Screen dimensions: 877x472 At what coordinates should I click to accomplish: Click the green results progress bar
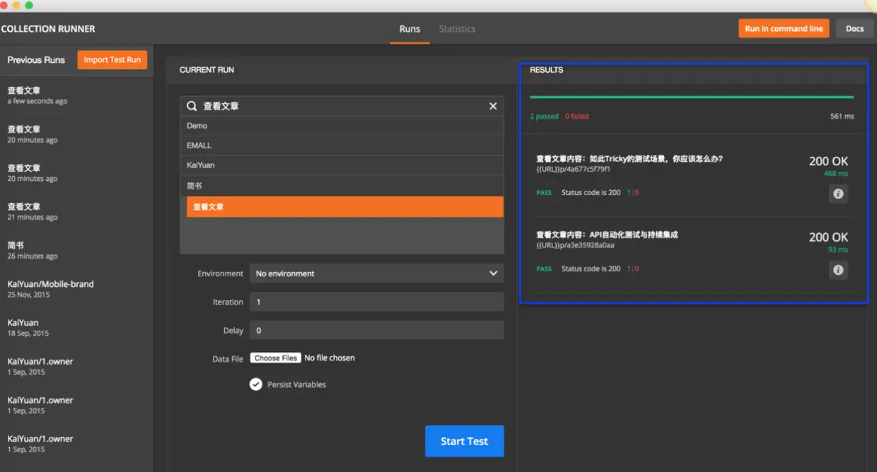[x=692, y=97]
